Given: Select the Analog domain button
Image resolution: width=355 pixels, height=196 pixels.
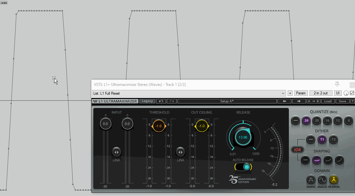Looking at the screenshot, I should [322, 180].
